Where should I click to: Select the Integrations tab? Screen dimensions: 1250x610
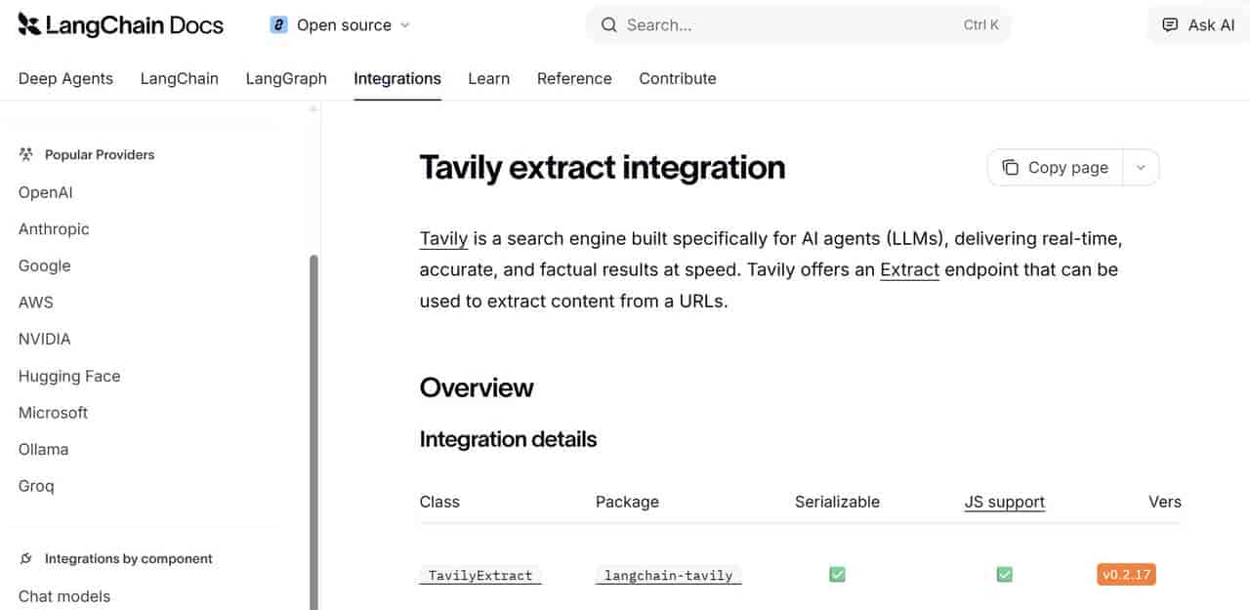pos(397,78)
